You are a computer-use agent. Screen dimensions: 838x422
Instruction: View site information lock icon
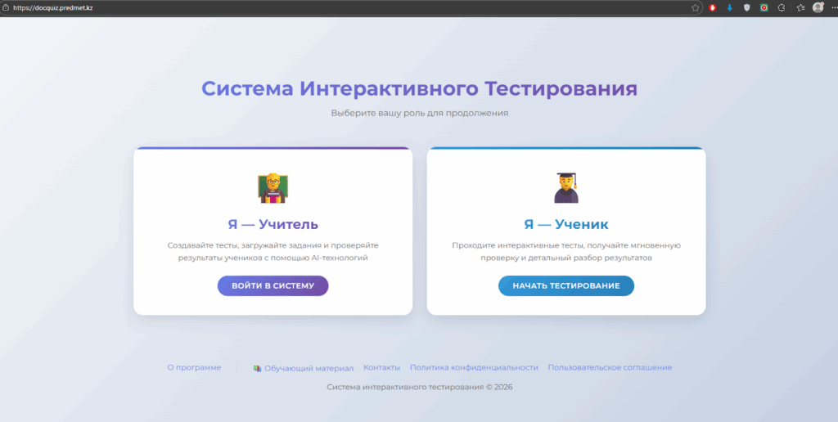click(x=6, y=7)
